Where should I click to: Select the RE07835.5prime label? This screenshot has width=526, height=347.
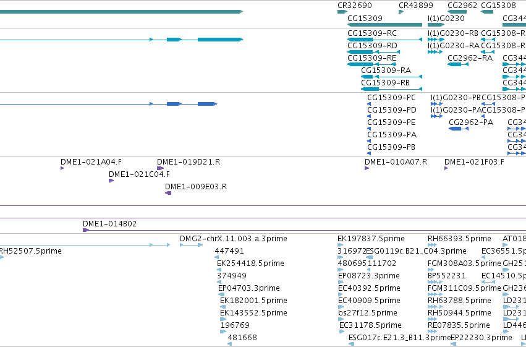(459, 325)
